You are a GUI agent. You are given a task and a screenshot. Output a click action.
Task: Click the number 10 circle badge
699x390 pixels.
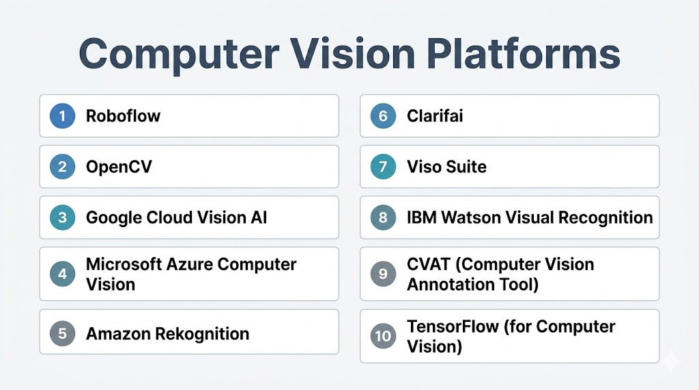click(383, 336)
